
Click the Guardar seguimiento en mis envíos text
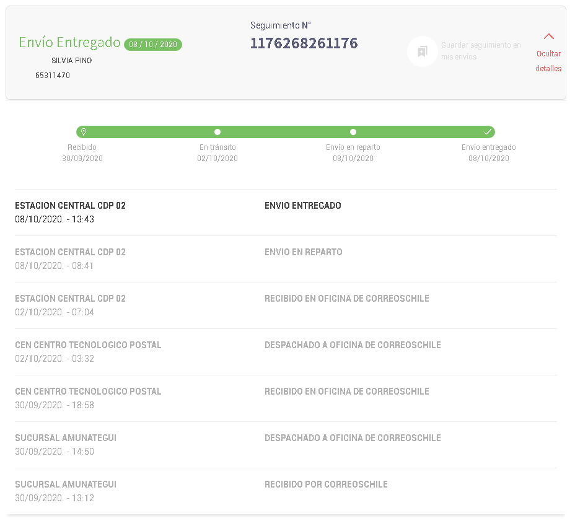tap(480, 51)
